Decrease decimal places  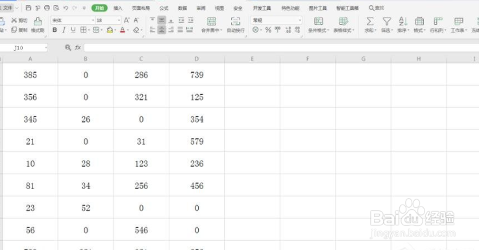[x=297, y=30]
